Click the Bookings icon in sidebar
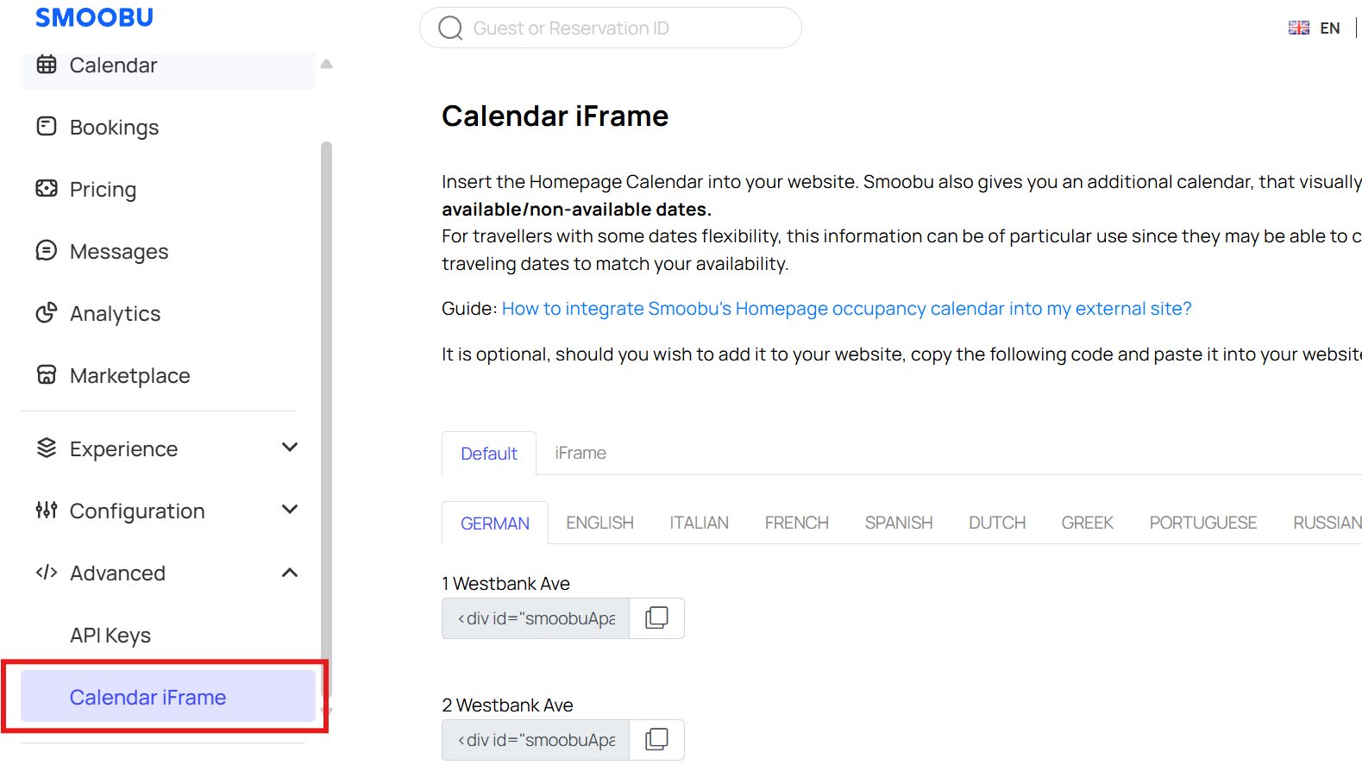This screenshot has width=1362, height=771. 47,127
